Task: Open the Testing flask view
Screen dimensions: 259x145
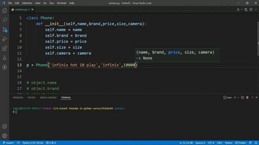Action: 4,58
